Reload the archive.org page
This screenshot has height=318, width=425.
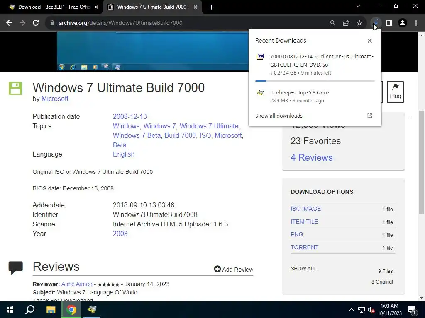coord(36,23)
